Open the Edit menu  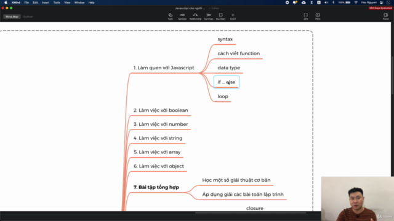(35, 2)
